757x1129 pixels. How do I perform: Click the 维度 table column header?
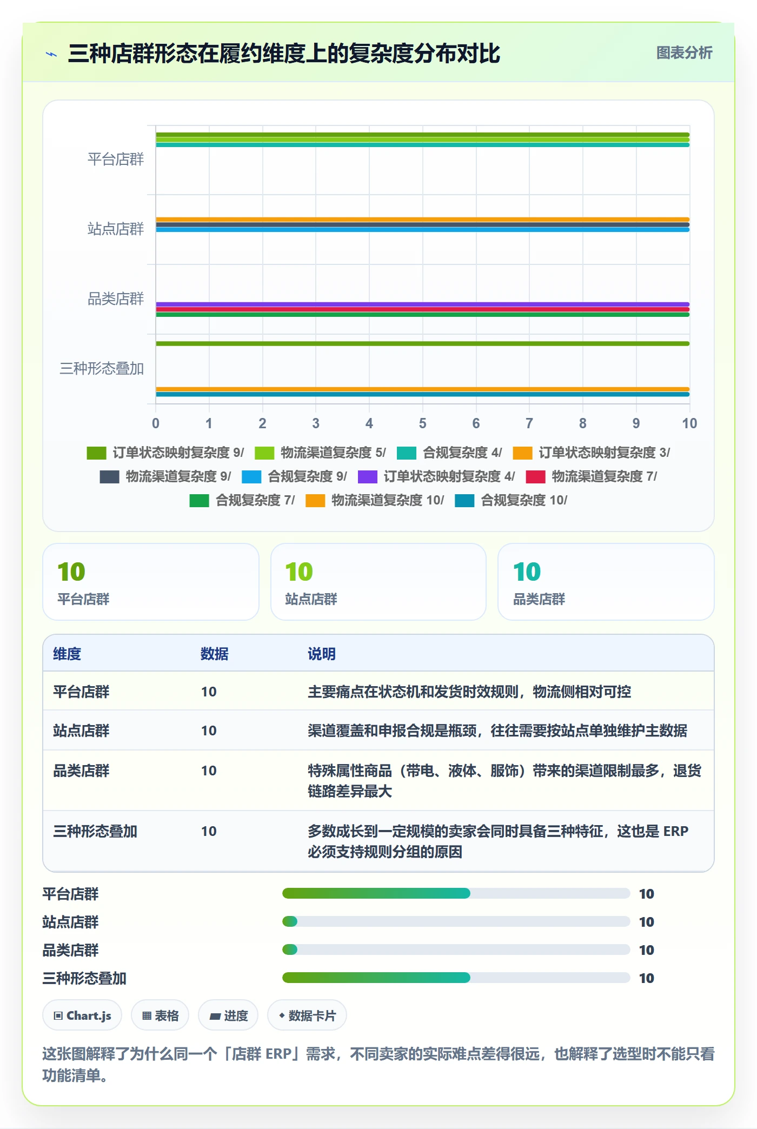(x=67, y=654)
